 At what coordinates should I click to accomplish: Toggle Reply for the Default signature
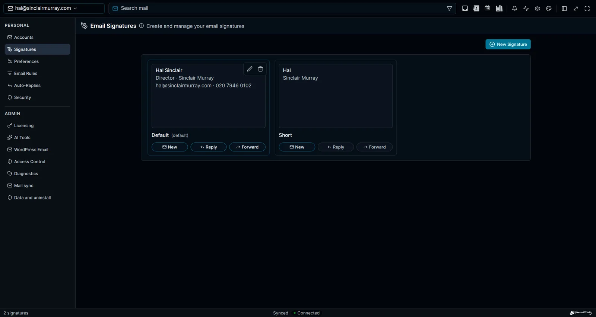209,147
